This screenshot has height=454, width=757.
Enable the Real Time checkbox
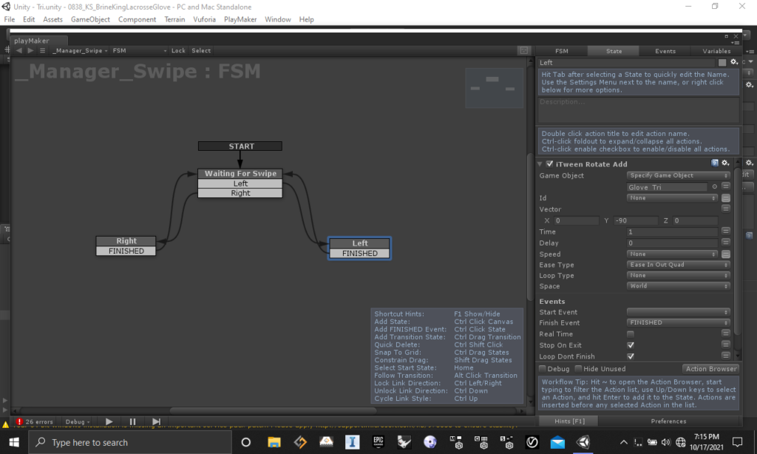[631, 334]
